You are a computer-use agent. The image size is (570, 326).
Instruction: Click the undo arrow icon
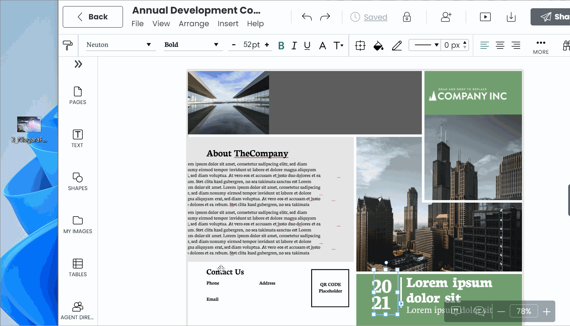click(x=307, y=17)
